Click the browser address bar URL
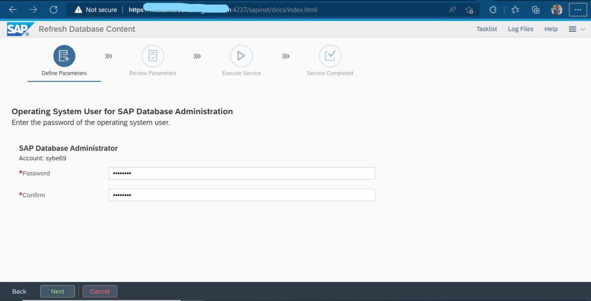Screen dimensions: 591x301 pos(223,10)
